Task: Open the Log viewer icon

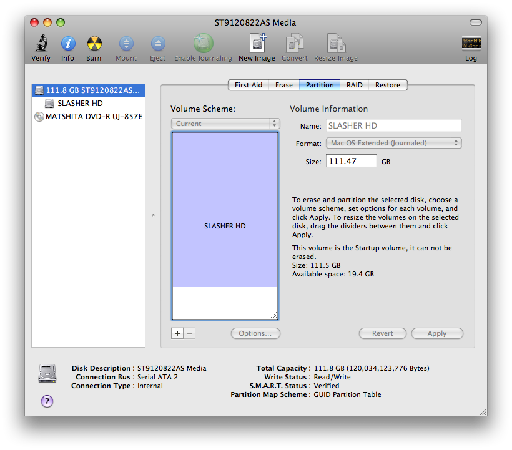Action: tap(471, 44)
